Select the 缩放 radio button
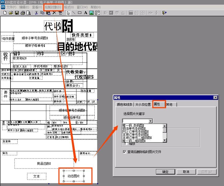 pos(126,144)
